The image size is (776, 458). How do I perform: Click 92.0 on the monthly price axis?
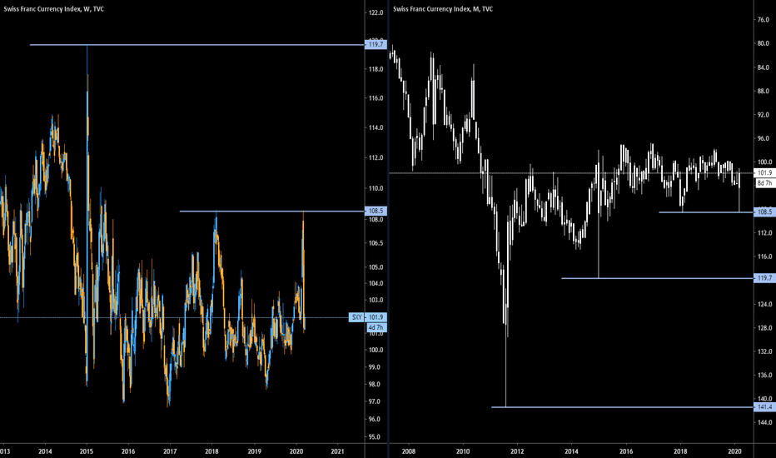point(764,115)
